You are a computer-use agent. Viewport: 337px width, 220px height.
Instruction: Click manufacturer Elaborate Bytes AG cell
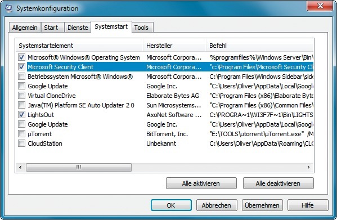[x=173, y=96]
